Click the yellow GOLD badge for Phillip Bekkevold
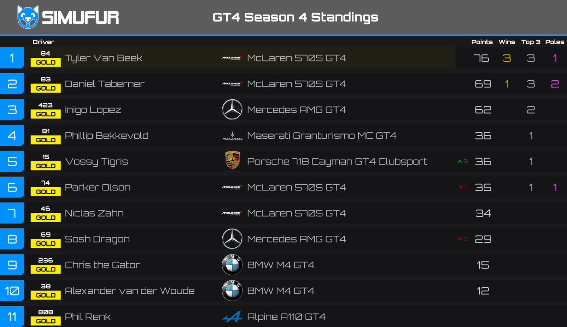This screenshot has width=567, height=327. click(46, 140)
